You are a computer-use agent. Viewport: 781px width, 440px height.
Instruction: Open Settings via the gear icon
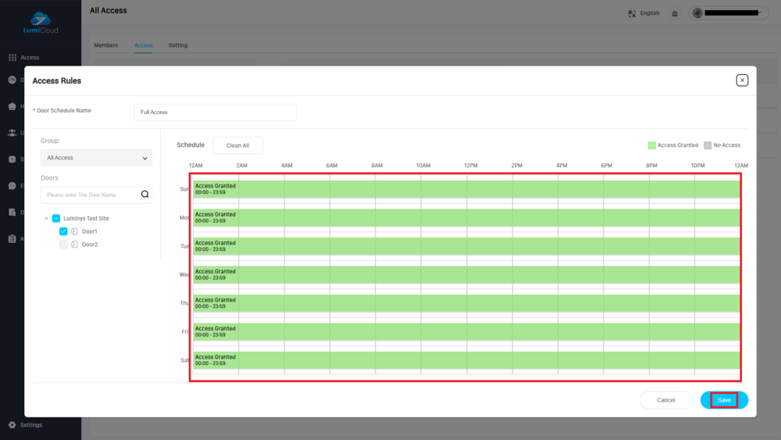tap(12, 425)
